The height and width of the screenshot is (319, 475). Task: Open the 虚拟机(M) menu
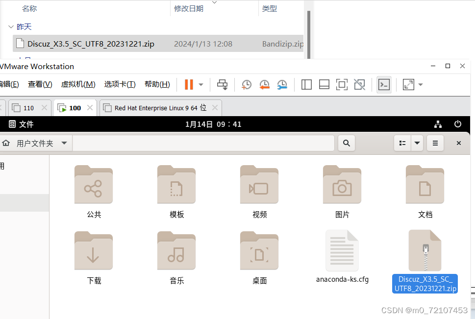pos(78,84)
